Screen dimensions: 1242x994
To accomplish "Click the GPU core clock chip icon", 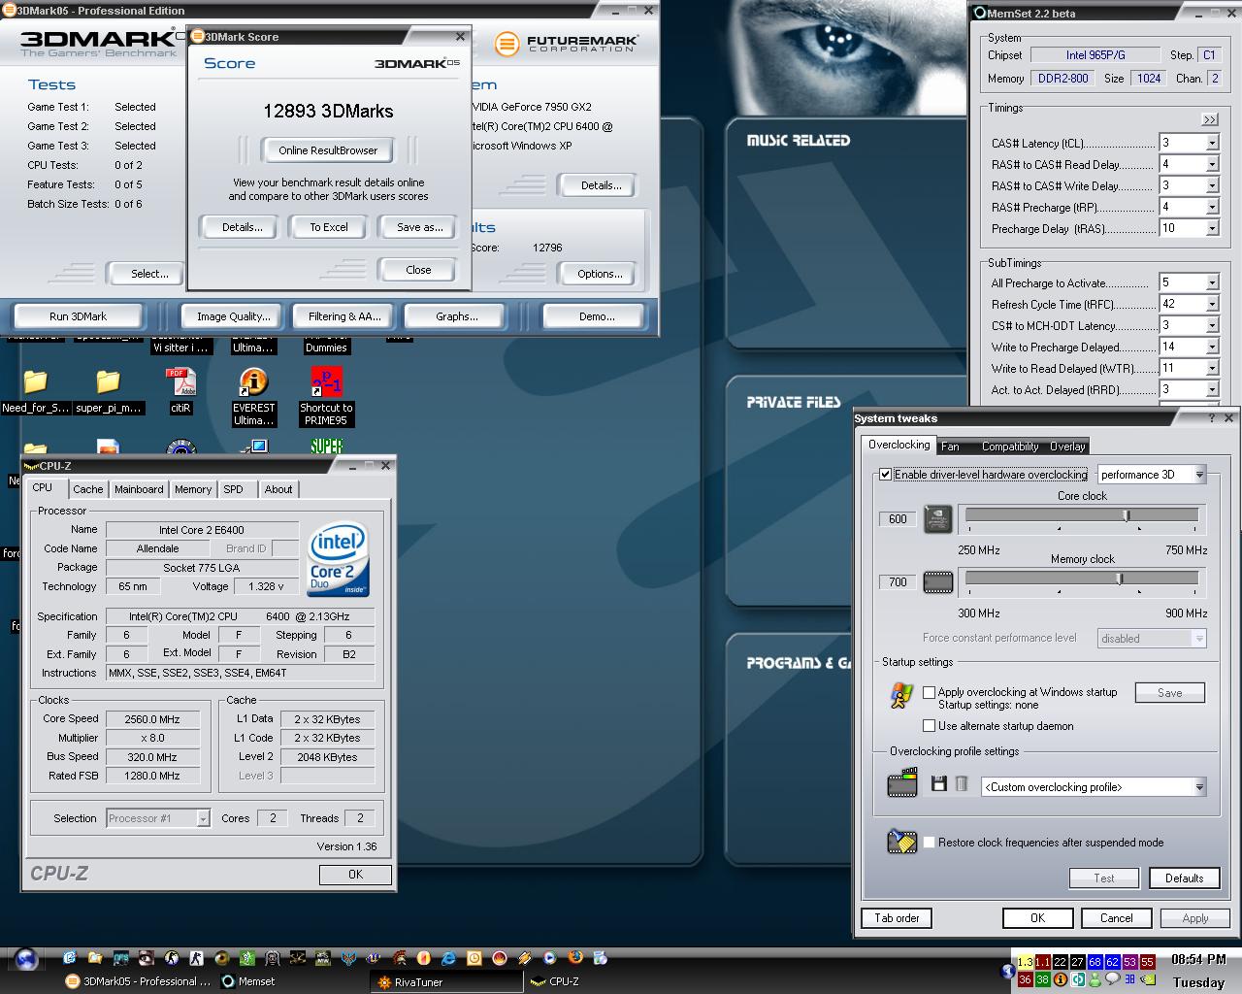I will 937,519.
